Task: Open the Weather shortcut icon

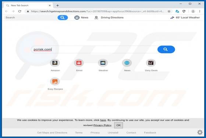Action: click(x=103, y=63)
